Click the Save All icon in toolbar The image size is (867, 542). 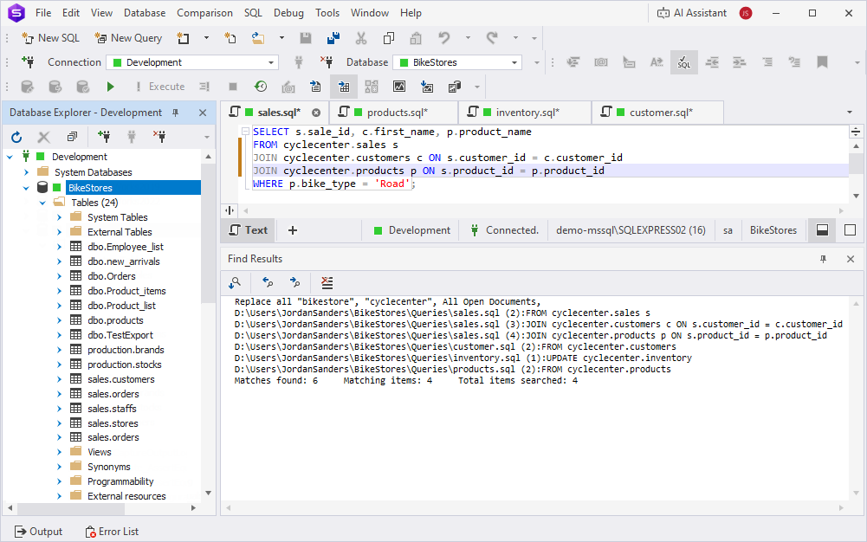tap(333, 38)
